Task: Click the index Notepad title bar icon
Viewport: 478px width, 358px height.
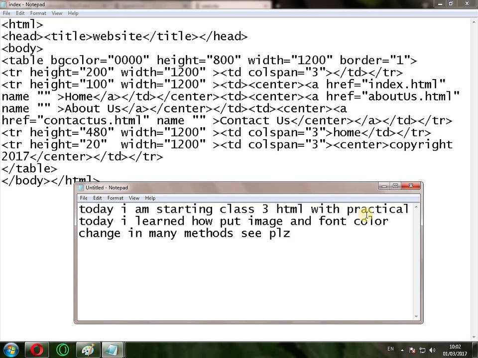Action: tap(4, 4)
